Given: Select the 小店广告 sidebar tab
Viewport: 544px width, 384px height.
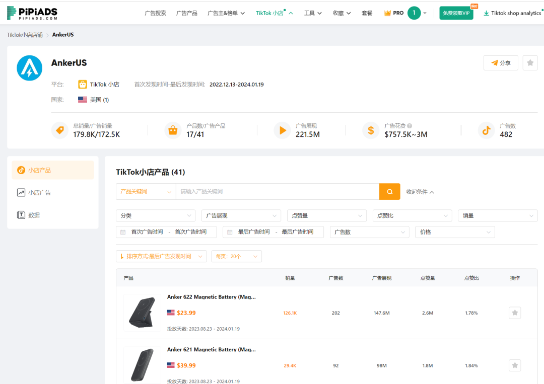Looking at the screenshot, I should (x=53, y=193).
